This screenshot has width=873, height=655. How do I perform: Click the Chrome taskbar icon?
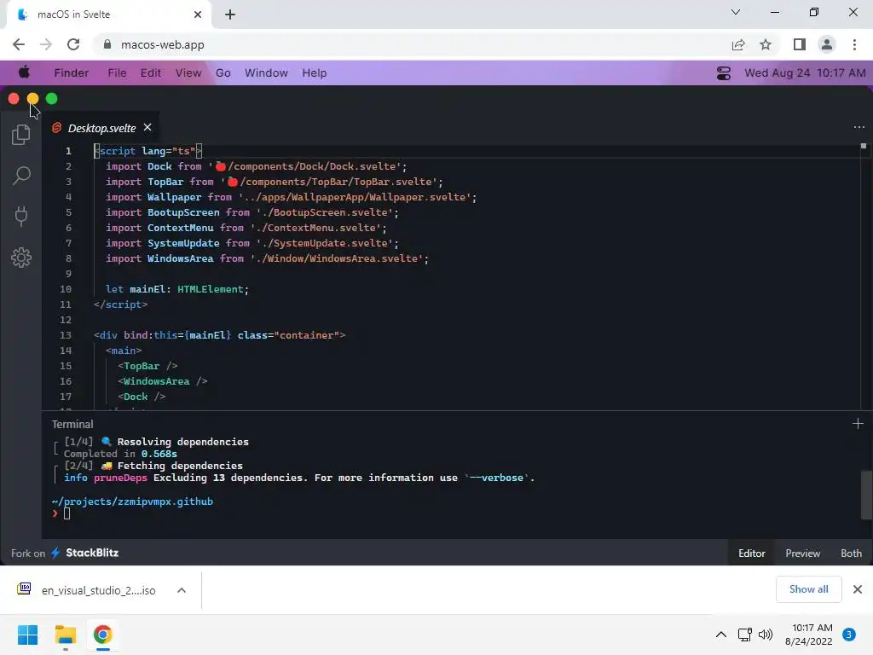tap(102, 635)
